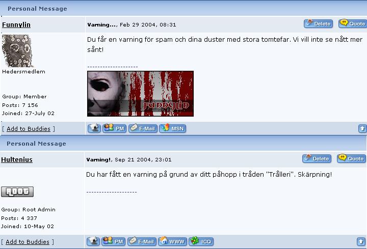Select 'Group: Root Admin' text
Screen dimensions: 367x249
[29, 209]
